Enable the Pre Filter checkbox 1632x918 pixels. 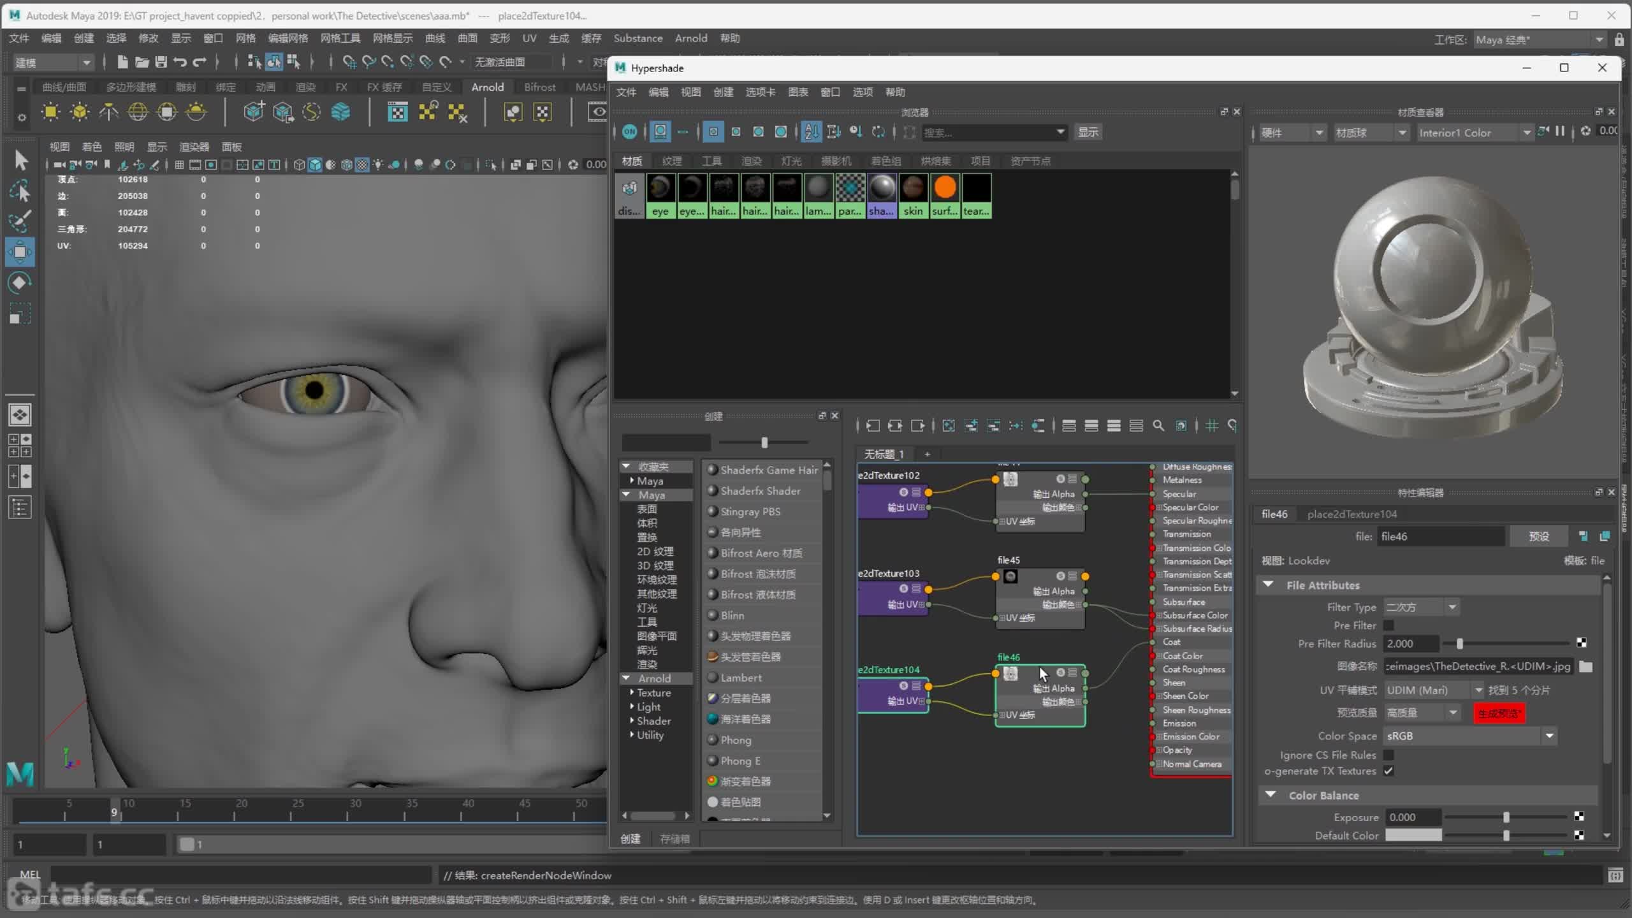[x=1388, y=625]
